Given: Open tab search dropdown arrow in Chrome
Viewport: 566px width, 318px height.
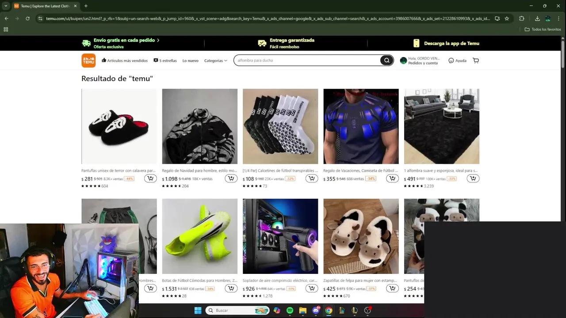Looking at the screenshot, I should pos(6,6).
